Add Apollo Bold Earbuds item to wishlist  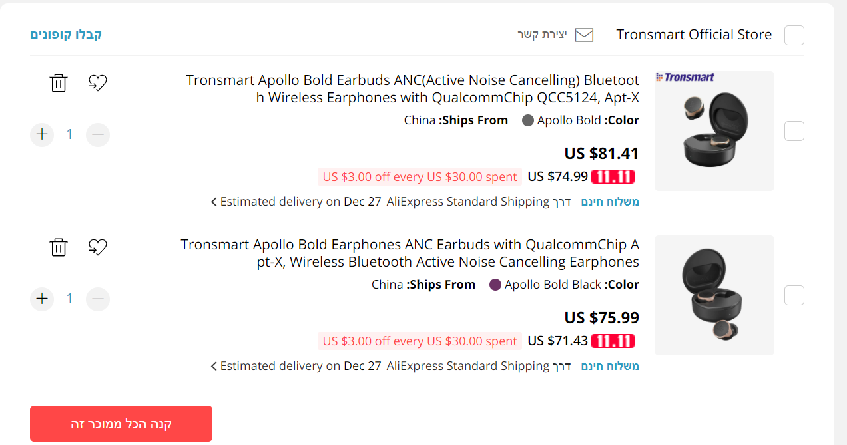tap(98, 83)
